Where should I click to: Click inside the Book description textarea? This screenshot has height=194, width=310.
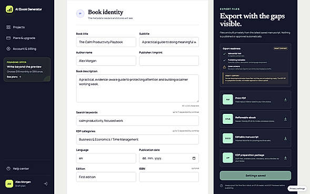pyautogui.click(x=137, y=89)
